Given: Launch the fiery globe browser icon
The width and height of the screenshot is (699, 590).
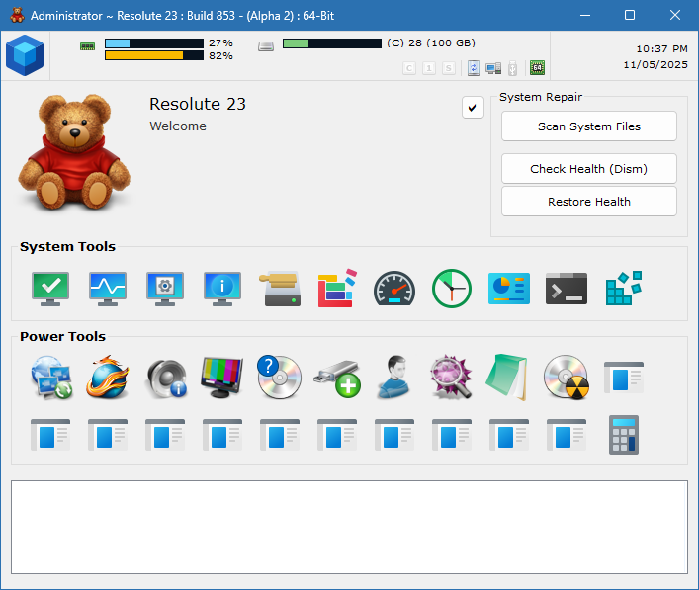Looking at the screenshot, I should pos(108,378).
